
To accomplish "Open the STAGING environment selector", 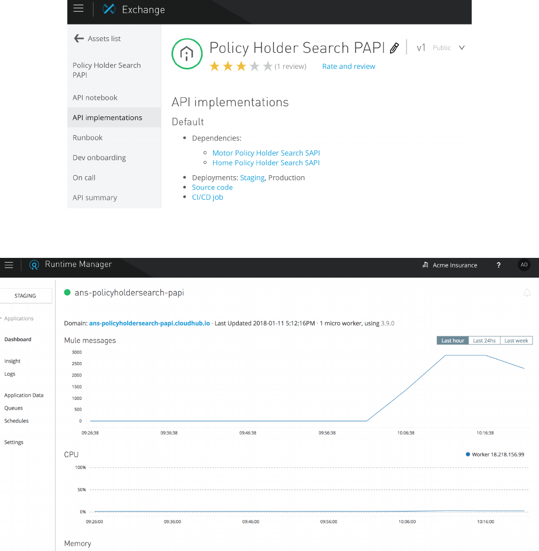I will (25, 295).
